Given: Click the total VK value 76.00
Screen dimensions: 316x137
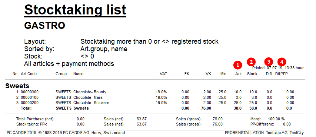Looking at the screenshot, I should click(206, 108).
